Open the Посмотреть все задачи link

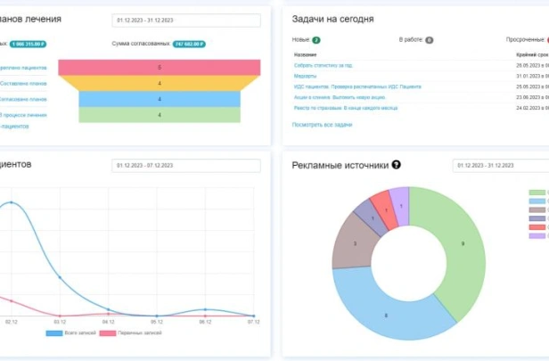322,125
